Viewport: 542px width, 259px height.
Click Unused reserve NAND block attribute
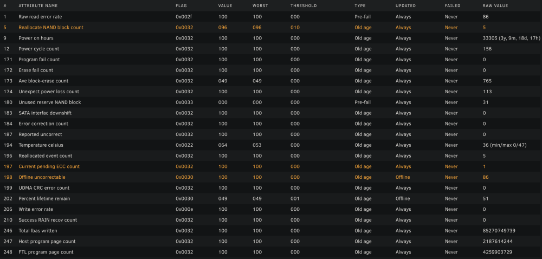click(50, 102)
